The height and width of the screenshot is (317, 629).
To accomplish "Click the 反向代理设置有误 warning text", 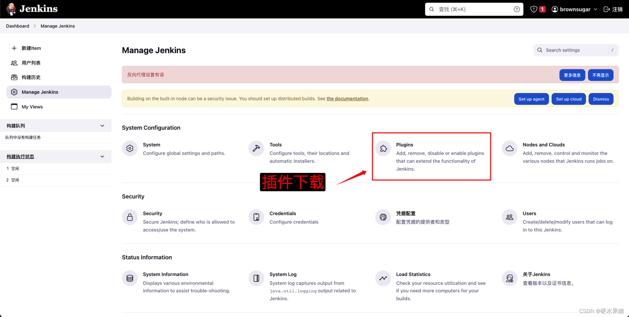I will 146,75.
